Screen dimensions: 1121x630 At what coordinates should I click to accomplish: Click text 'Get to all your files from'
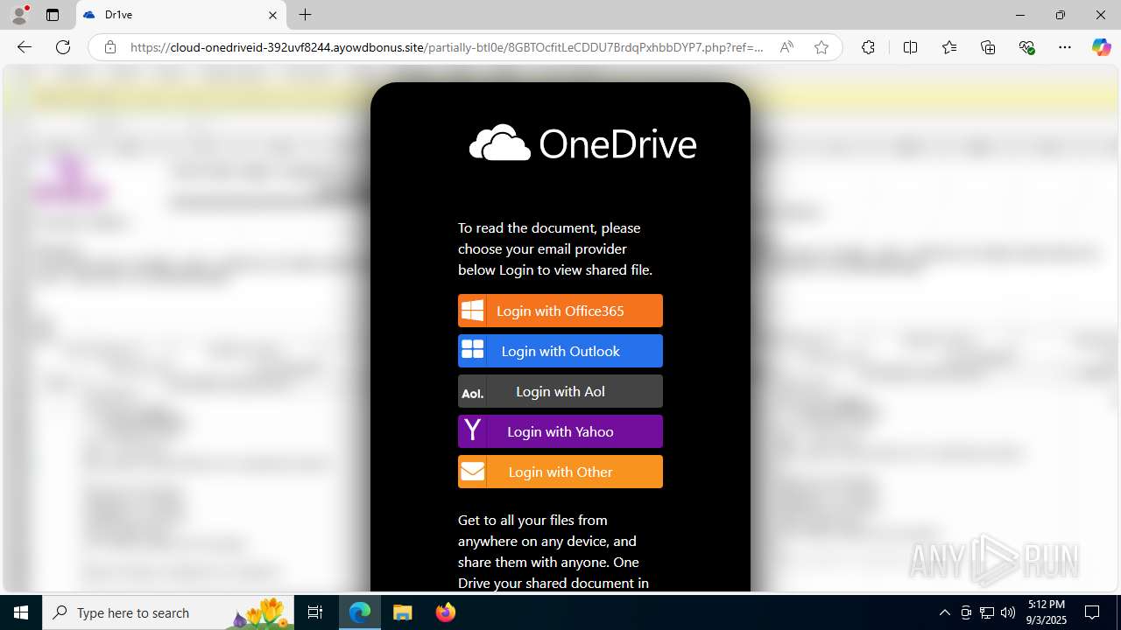[x=532, y=520]
